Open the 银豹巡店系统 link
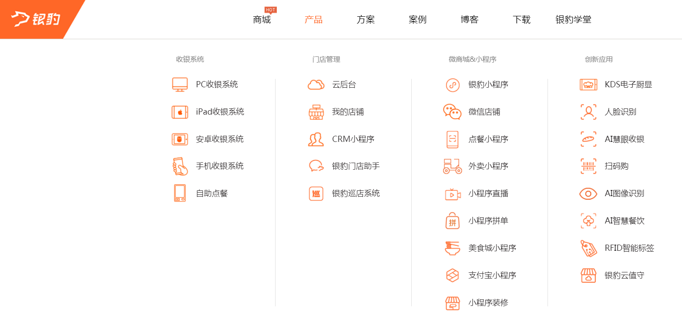The height and width of the screenshot is (320, 682). tap(356, 193)
